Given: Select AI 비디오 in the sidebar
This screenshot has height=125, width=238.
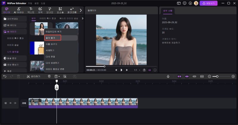Looking at the screenshot, I should pyautogui.click(x=15, y=25).
